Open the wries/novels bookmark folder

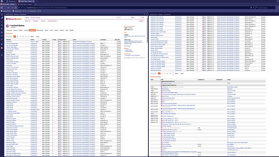click(x=32, y=11)
